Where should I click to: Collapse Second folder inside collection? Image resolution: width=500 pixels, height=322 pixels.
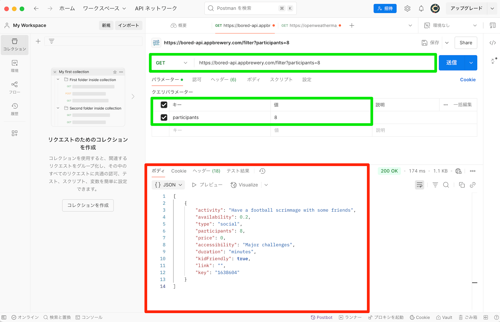pos(58,108)
